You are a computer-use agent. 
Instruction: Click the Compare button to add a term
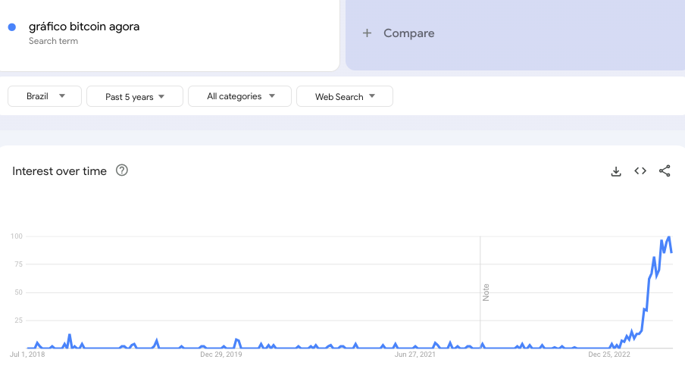(408, 33)
